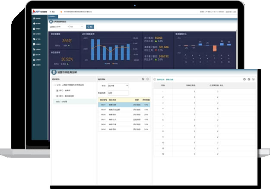Click the close icon in the 岗位指标 panel header
Image resolution: width=270 pixels, height=189 pixels.
(x=148, y=79)
